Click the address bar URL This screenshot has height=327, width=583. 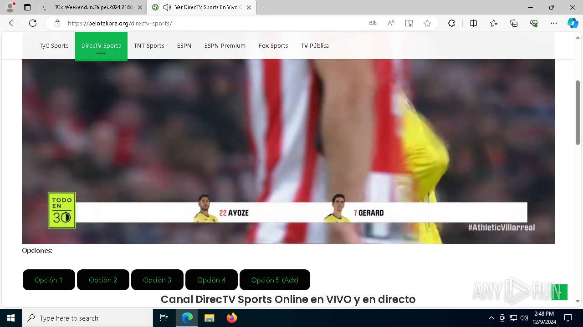(120, 23)
